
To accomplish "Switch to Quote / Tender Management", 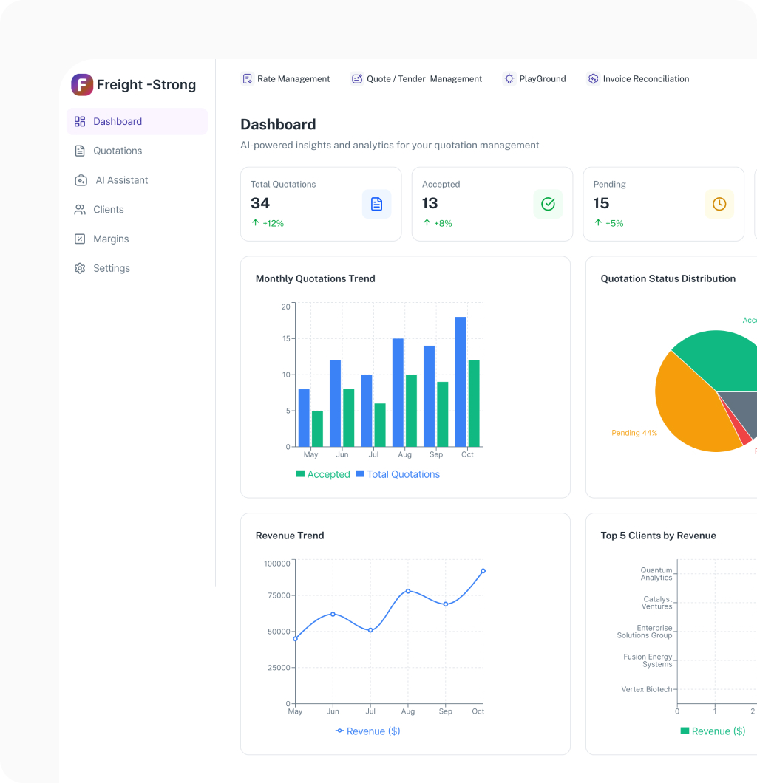I will click(x=415, y=78).
